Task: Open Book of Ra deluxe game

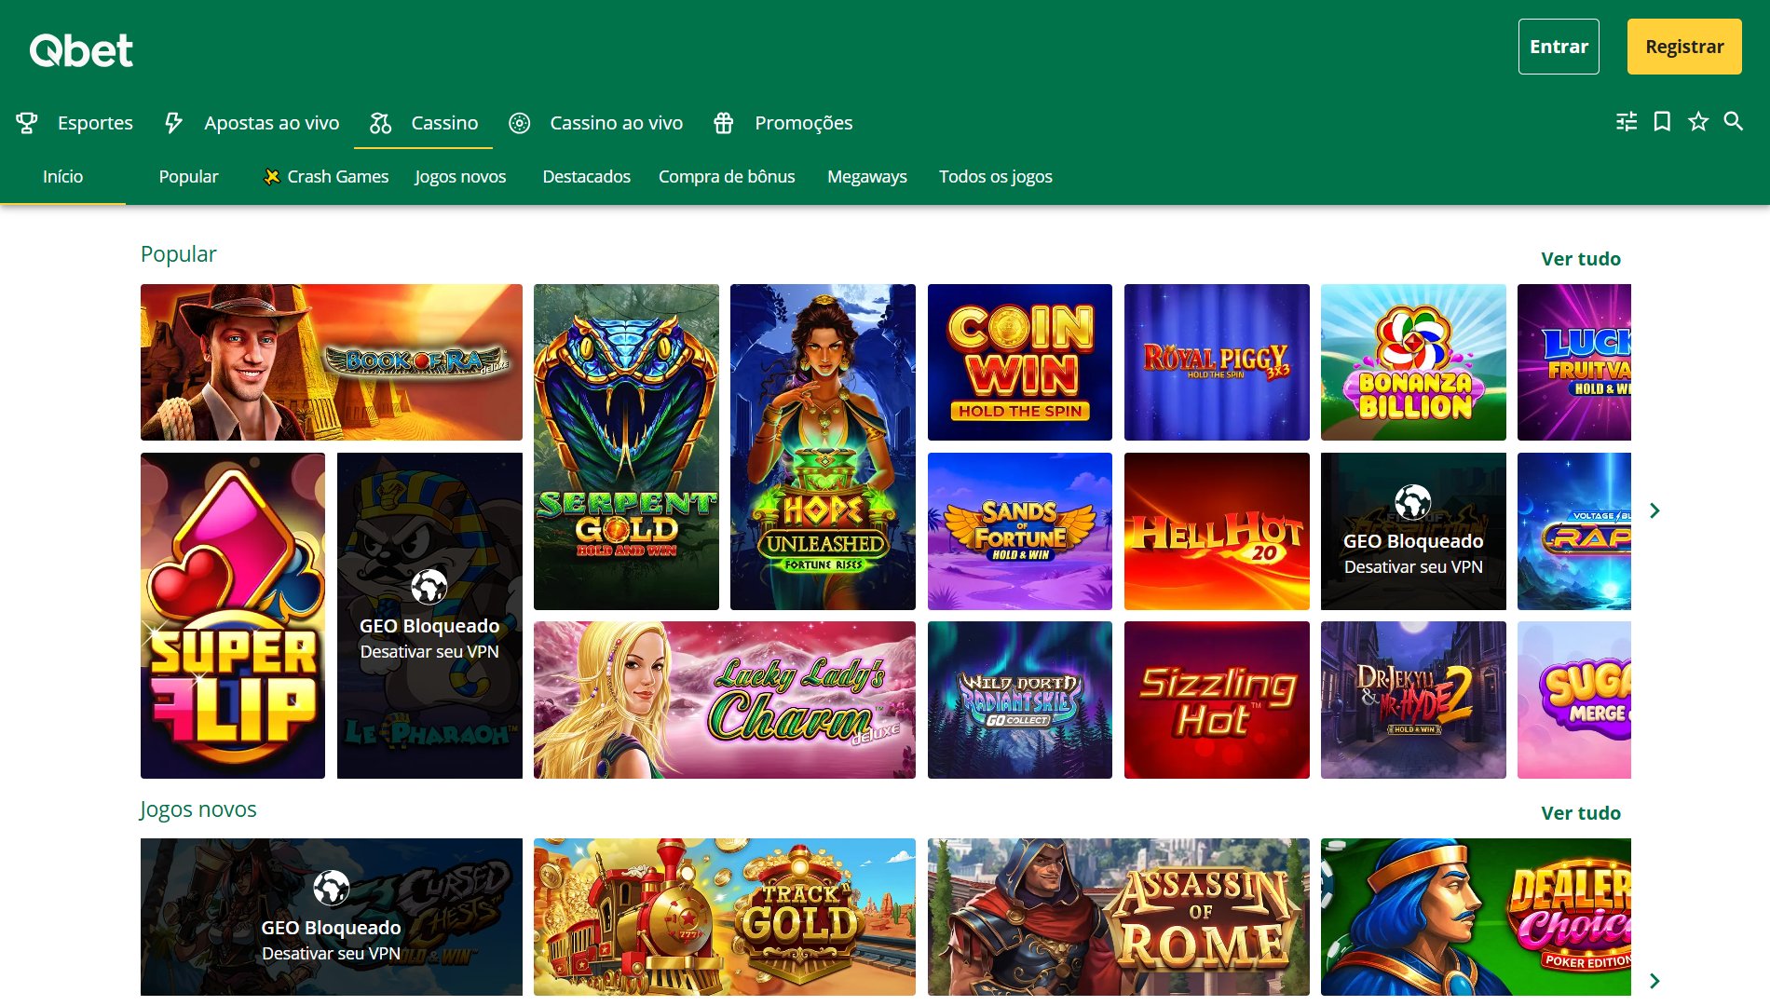Action: pyautogui.click(x=332, y=362)
